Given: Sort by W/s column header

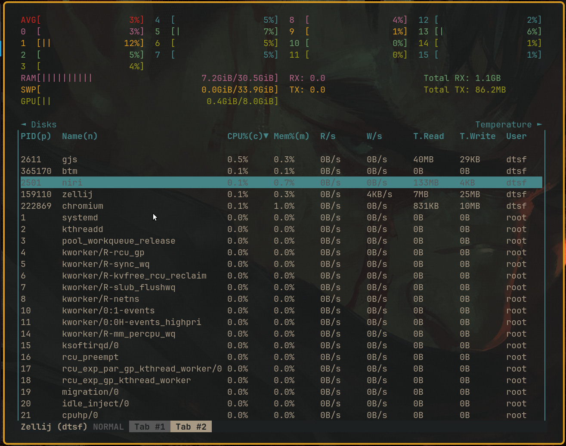Looking at the screenshot, I should [374, 136].
